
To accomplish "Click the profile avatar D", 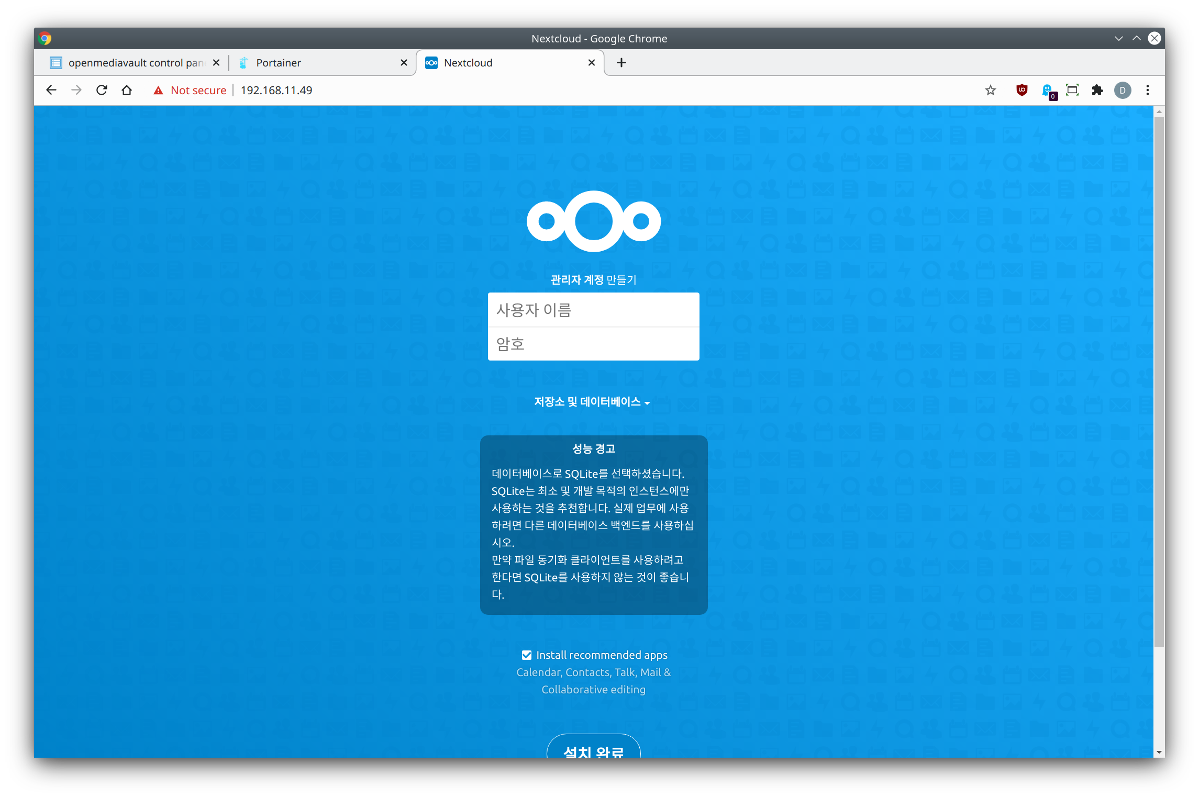I will pyautogui.click(x=1122, y=90).
